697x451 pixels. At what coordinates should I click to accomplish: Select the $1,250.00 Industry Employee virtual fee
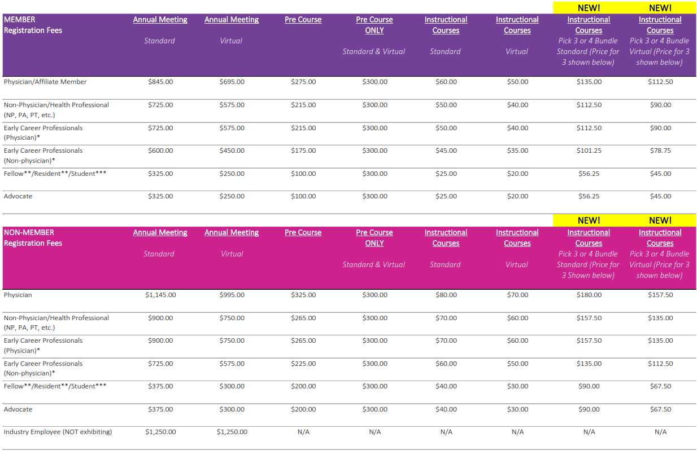click(231, 431)
